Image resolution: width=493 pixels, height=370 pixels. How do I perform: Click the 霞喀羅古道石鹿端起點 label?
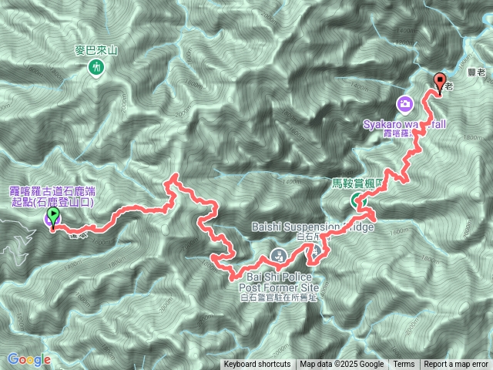(52, 197)
